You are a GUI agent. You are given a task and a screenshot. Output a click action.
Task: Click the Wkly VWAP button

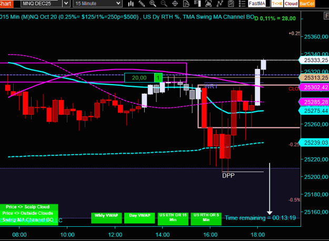click(106, 218)
